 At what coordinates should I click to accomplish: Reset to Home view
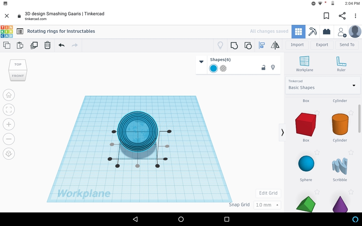9,95
